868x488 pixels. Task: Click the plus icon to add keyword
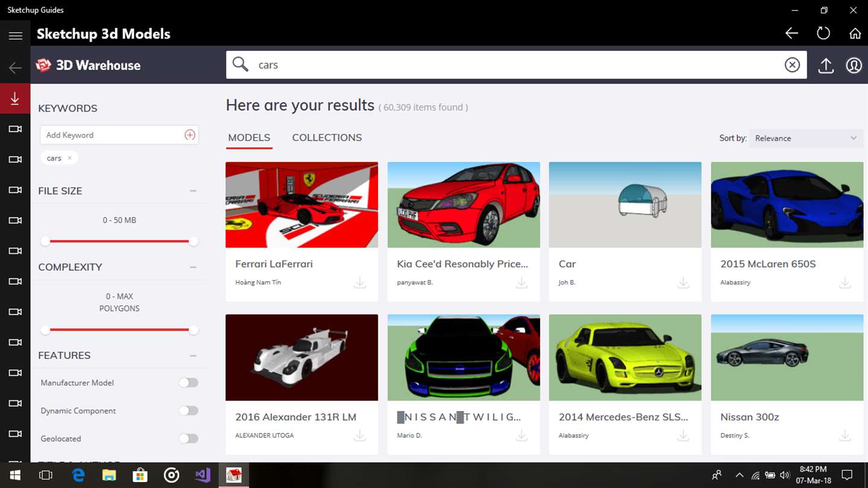click(190, 135)
